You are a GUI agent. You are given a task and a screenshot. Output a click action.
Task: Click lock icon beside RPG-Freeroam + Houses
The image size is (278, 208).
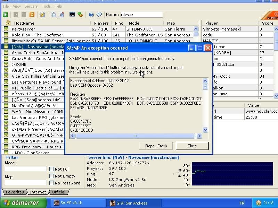tap(6, 147)
